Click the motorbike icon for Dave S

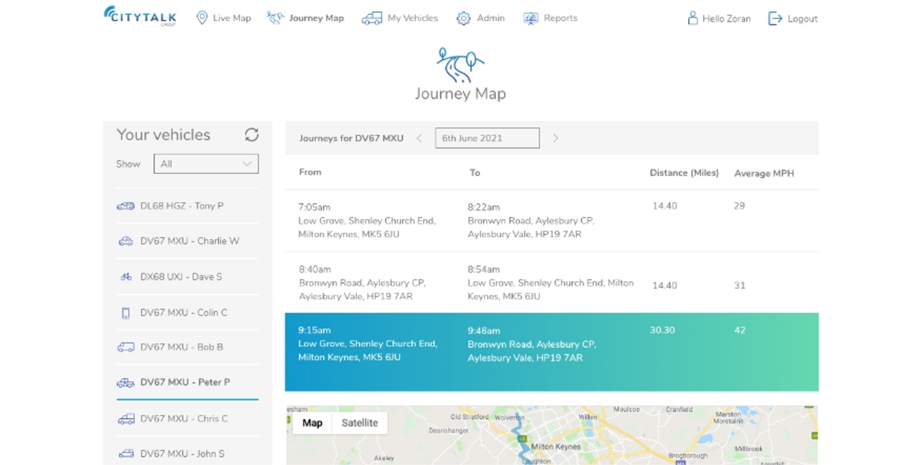pyautogui.click(x=126, y=277)
